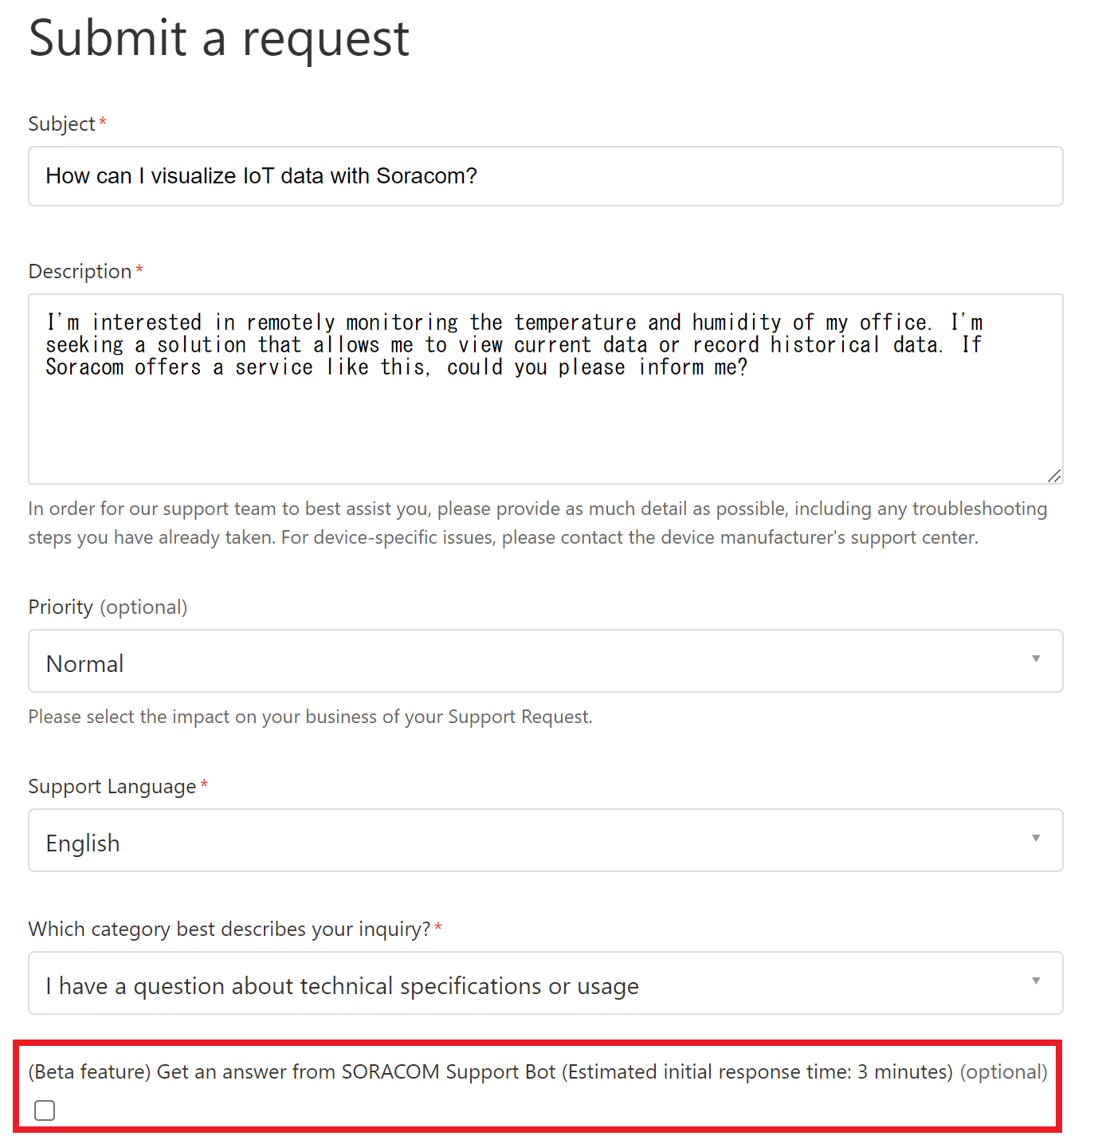Click the business impact hint text
The height and width of the screenshot is (1136, 1110).
(310, 717)
